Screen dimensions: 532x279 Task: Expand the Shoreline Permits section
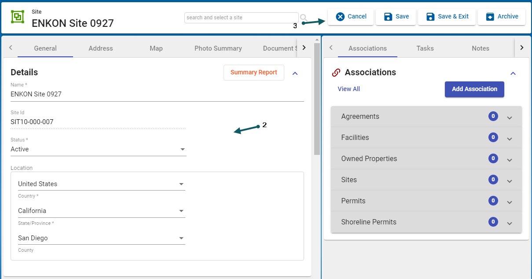(x=510, y=223)
